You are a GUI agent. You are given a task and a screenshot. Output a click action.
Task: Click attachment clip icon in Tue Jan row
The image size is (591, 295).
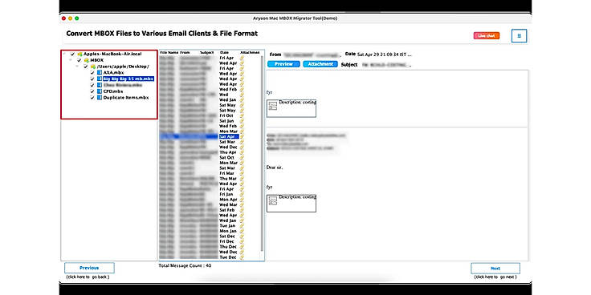tap(242, 226)
